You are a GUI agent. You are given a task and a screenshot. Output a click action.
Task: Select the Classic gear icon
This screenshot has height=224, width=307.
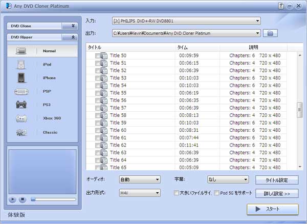coord(21,133)
